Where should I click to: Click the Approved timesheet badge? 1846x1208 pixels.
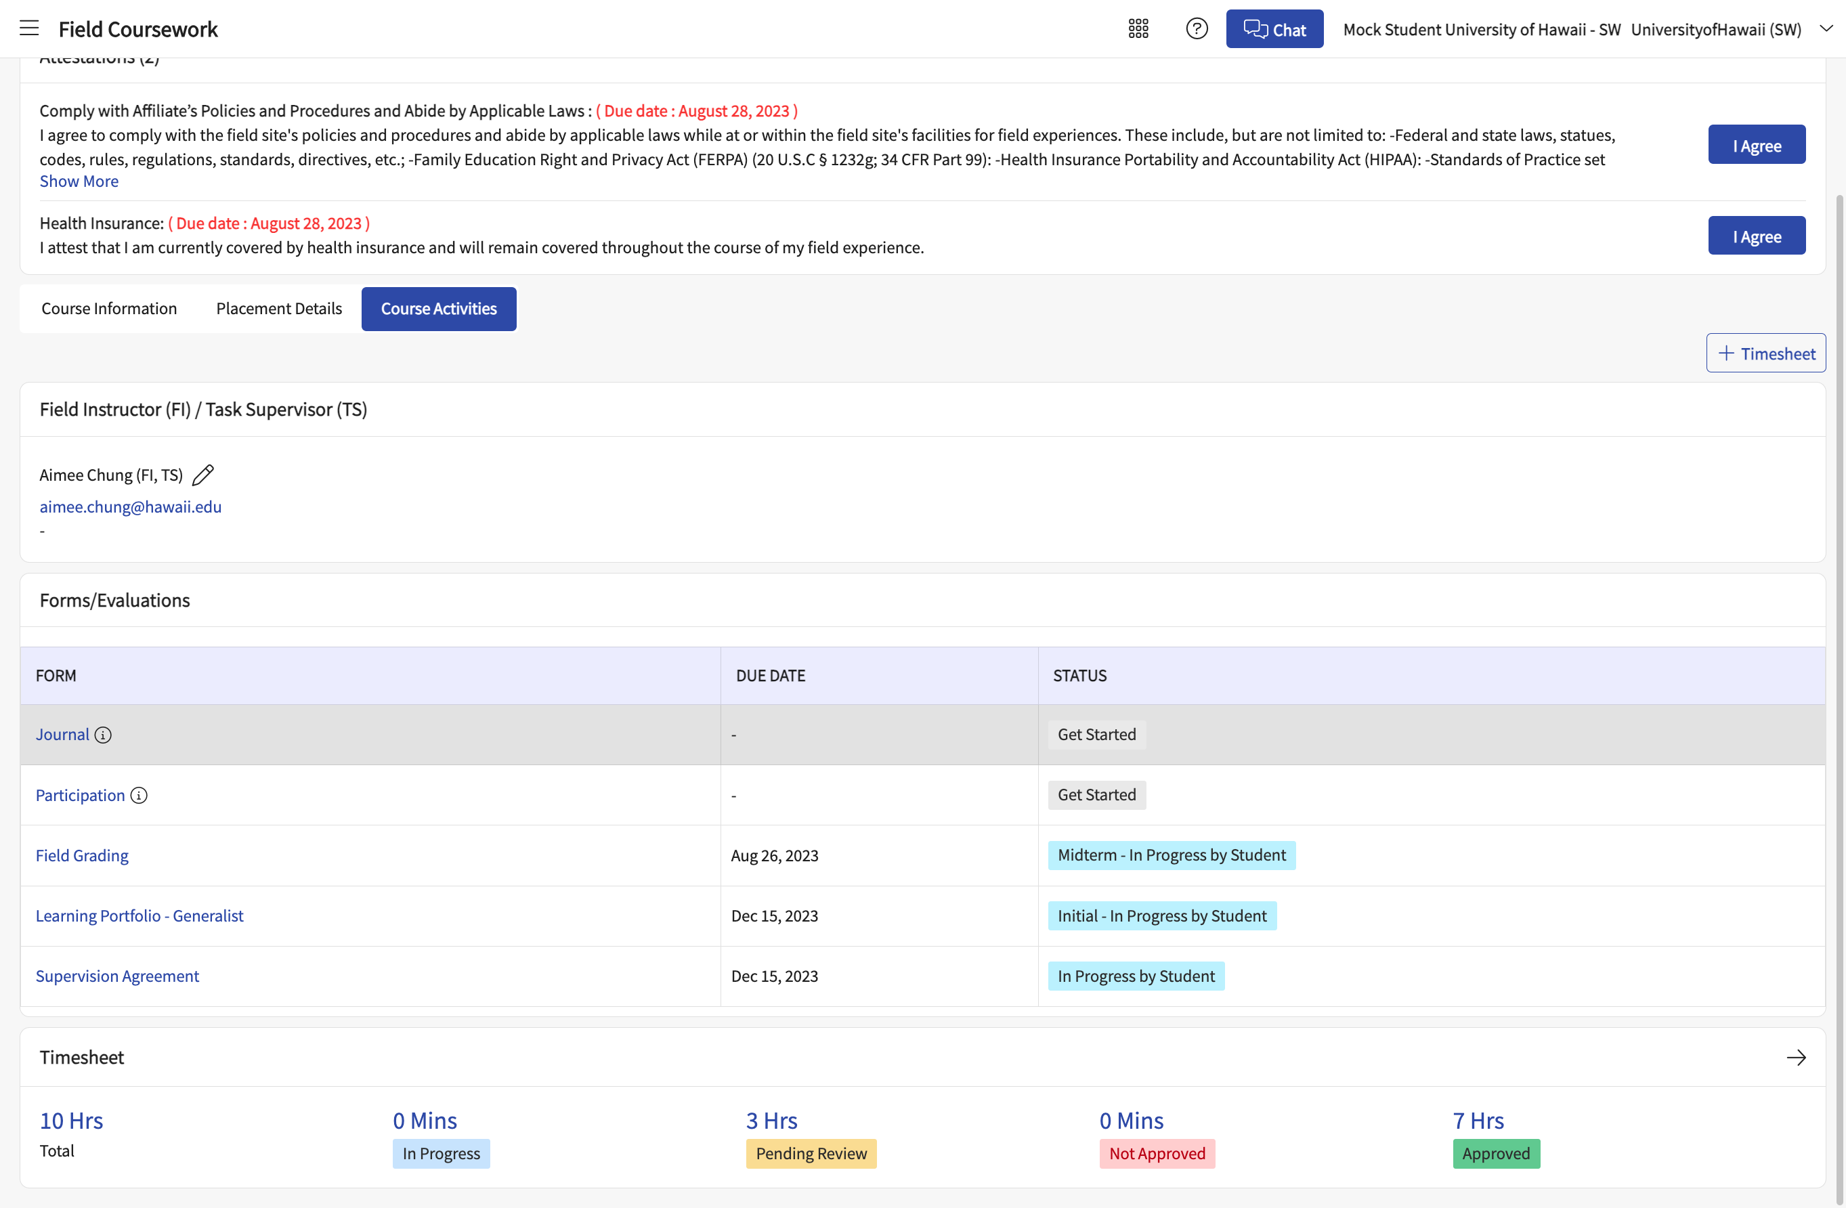pyautogui.click(x=1496, y=1154)
